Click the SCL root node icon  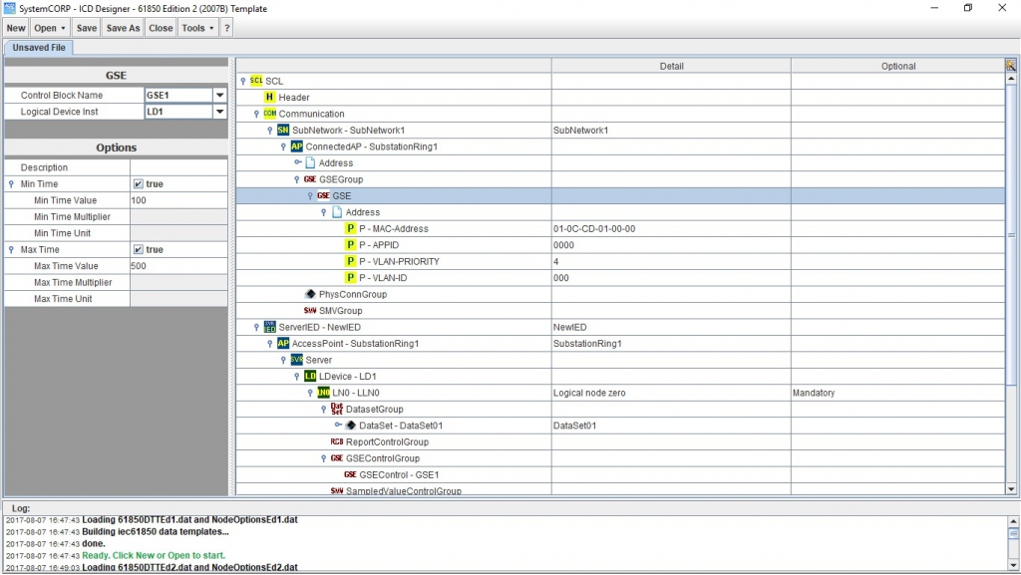tap(256, 81)
